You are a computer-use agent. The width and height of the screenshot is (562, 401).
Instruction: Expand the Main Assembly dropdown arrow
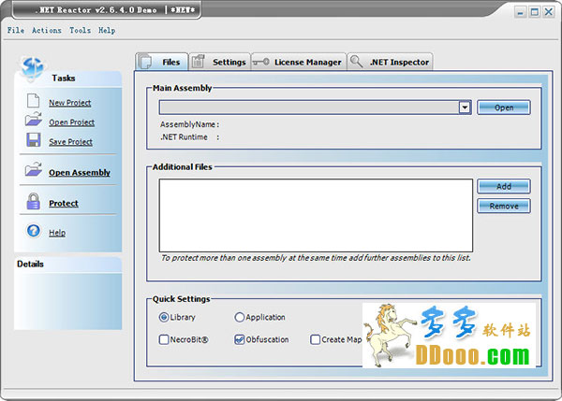tap(465, 107)
